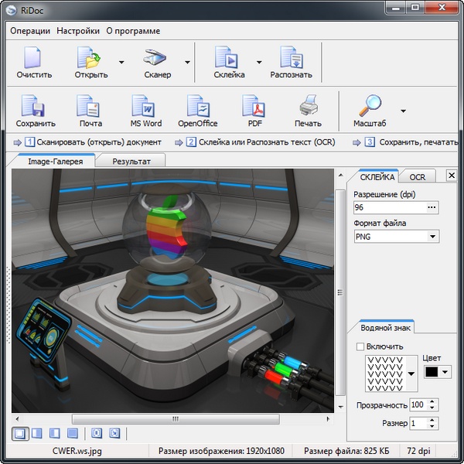This screenshot has height=464, width=464.
Task: Open the Масштаб zoom dropdown arrow
Action: 403,111
